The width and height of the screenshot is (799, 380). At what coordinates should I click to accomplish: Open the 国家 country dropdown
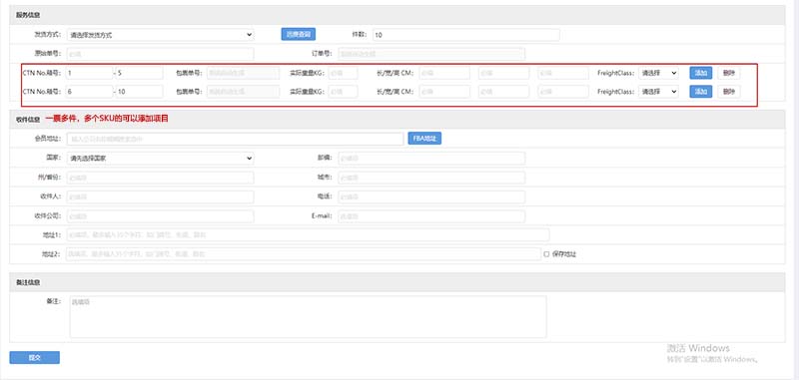160,159
